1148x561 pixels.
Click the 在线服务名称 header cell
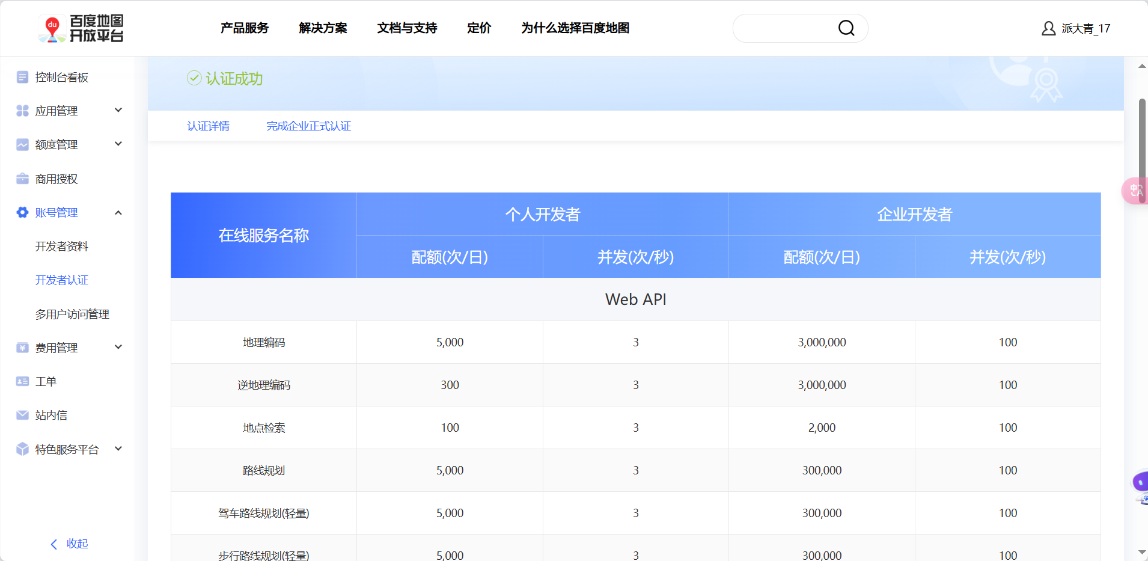(x=264, y=235)
